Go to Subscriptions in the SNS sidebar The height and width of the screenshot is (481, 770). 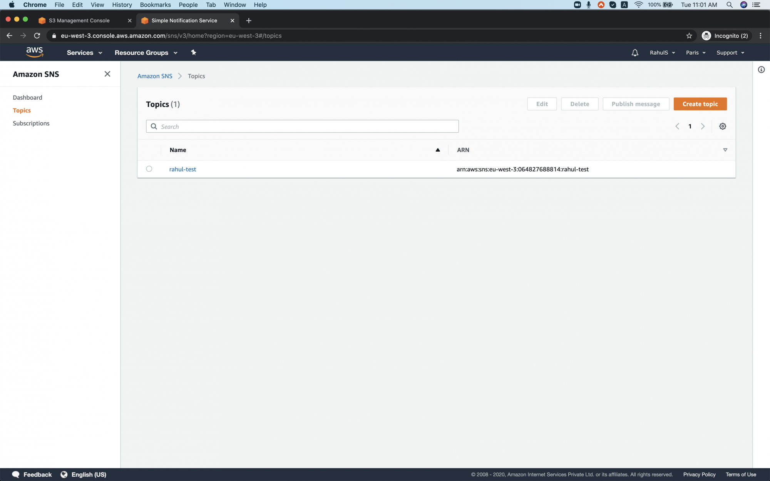[x=31, y=123]
